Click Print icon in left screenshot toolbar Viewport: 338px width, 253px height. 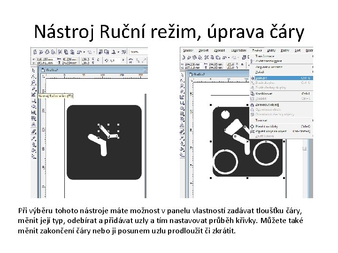[53, 52]
